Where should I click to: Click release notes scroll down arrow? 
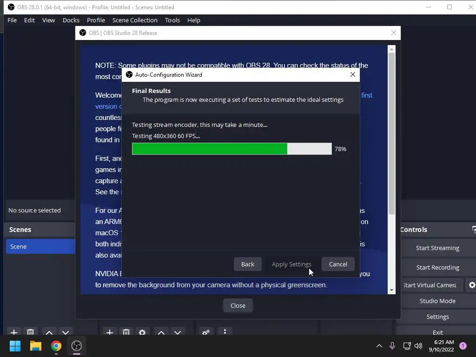[x=391, y=290]
